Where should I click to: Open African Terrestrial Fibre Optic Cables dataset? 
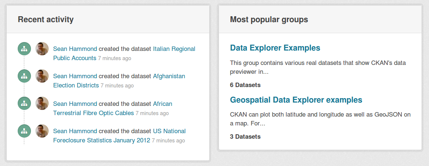click(x=113, y=108)
